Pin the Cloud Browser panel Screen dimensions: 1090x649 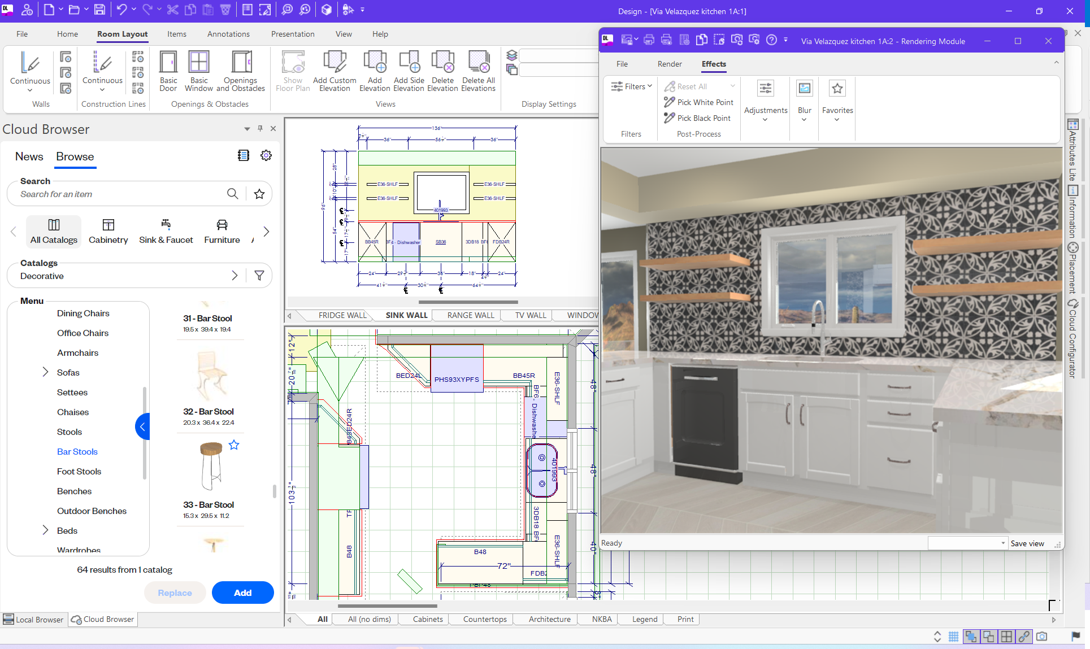[x=260, y=129]
